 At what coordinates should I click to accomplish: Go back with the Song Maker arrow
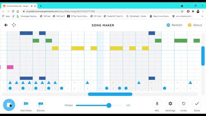click(x=6, y=25)
